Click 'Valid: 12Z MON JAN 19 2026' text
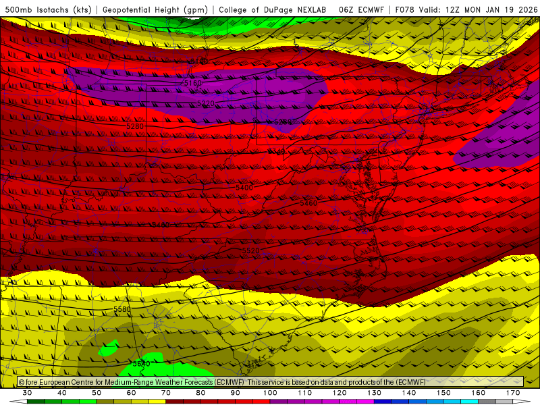 [478, 9]
